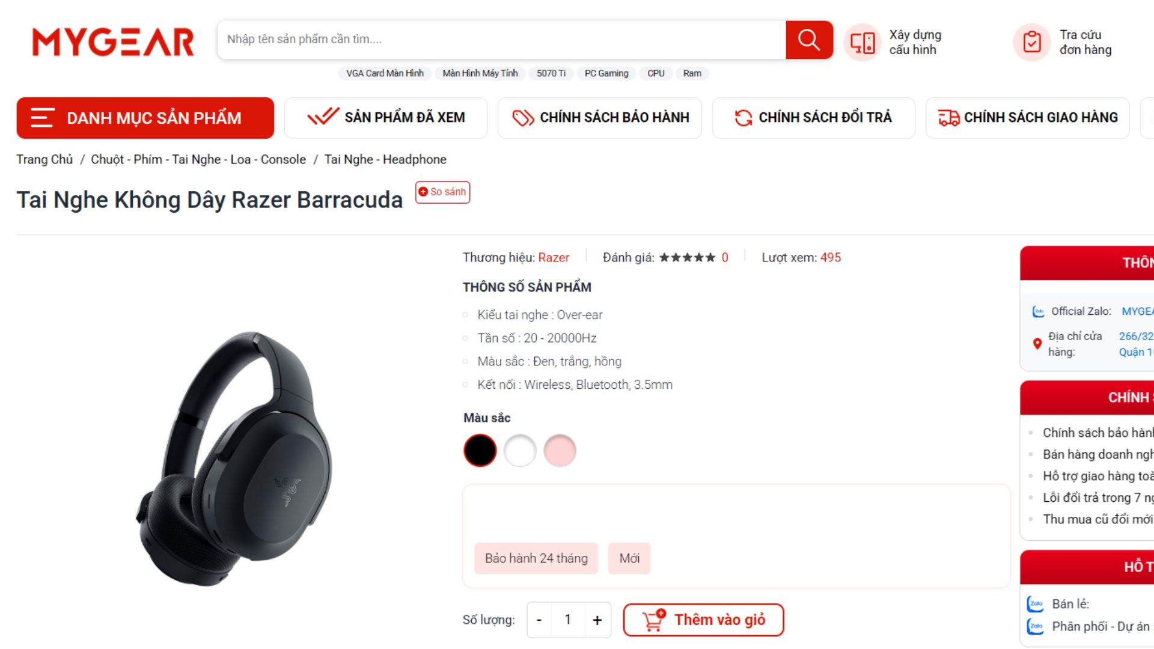The image size is (1154, 649).
Task: Expand the Danh mục sản phẩm menu
Action: pos(145,118)
